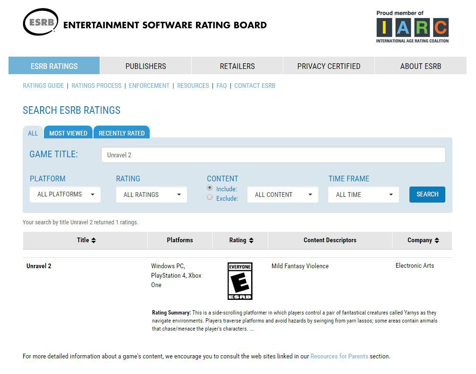
Task: Open the FAQ link
Action: click(221, 85)
